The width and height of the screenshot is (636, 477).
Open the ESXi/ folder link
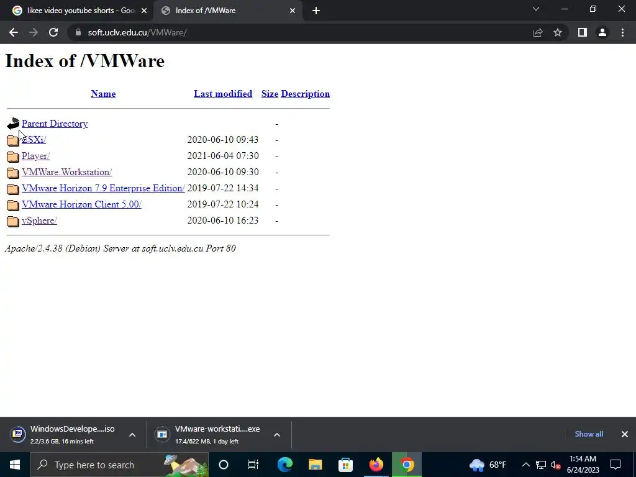tap(34, 140)
